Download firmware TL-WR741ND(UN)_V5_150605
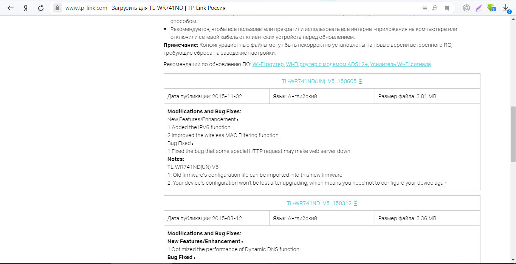Screen dimensions: 516x264 pos(319,81)
